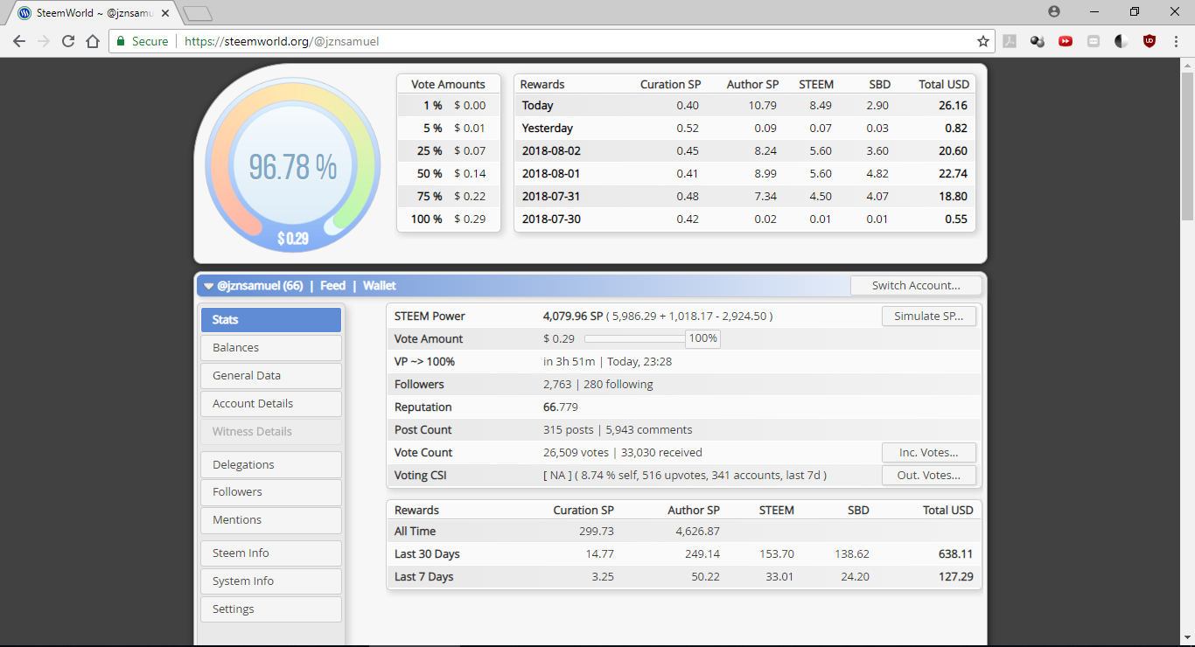This screenshot has width=1195, height=647.
Task: Open the browser home page icon
Action: [93, 41]
